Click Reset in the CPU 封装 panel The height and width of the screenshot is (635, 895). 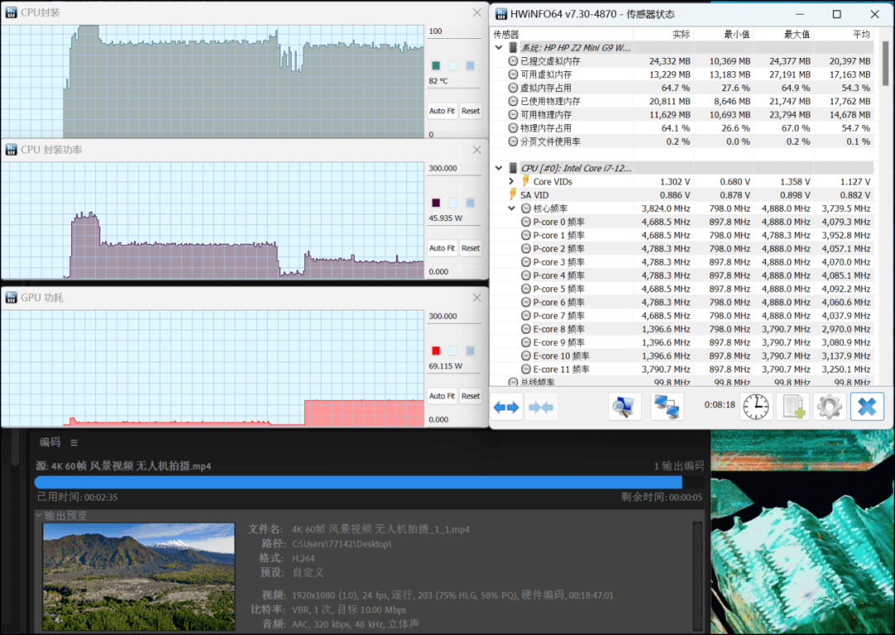(x=471, y=110)
